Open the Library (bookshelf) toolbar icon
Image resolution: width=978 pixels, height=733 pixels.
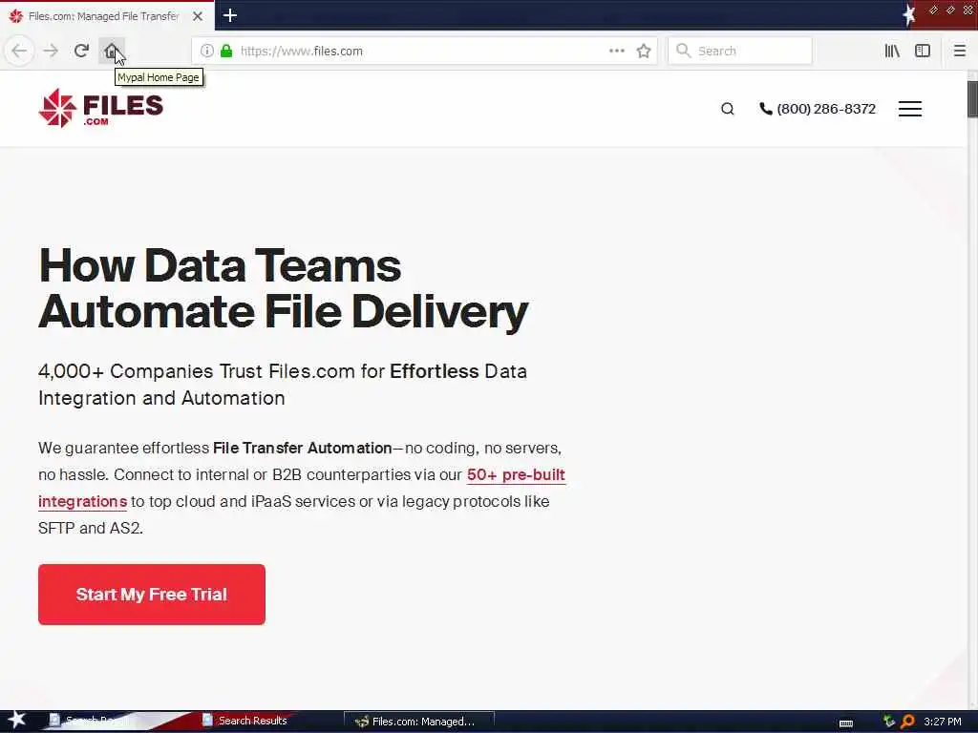(892, 52)
